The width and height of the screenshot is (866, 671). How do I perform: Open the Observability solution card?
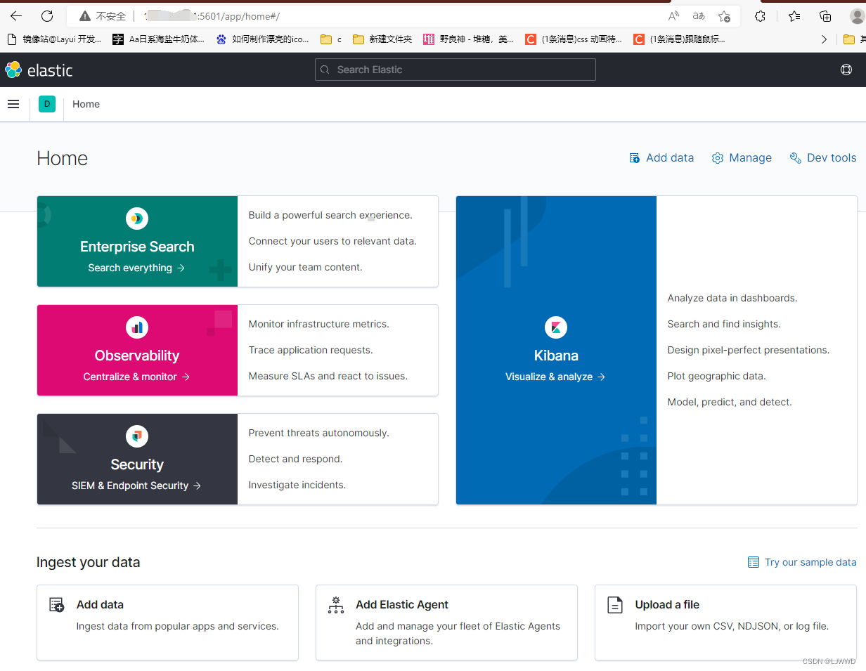238,350
